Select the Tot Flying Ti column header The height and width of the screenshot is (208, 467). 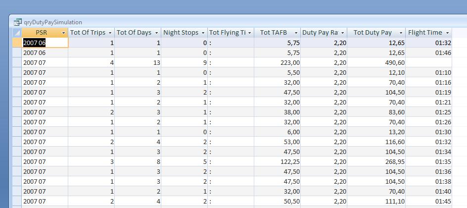point(228,33)
